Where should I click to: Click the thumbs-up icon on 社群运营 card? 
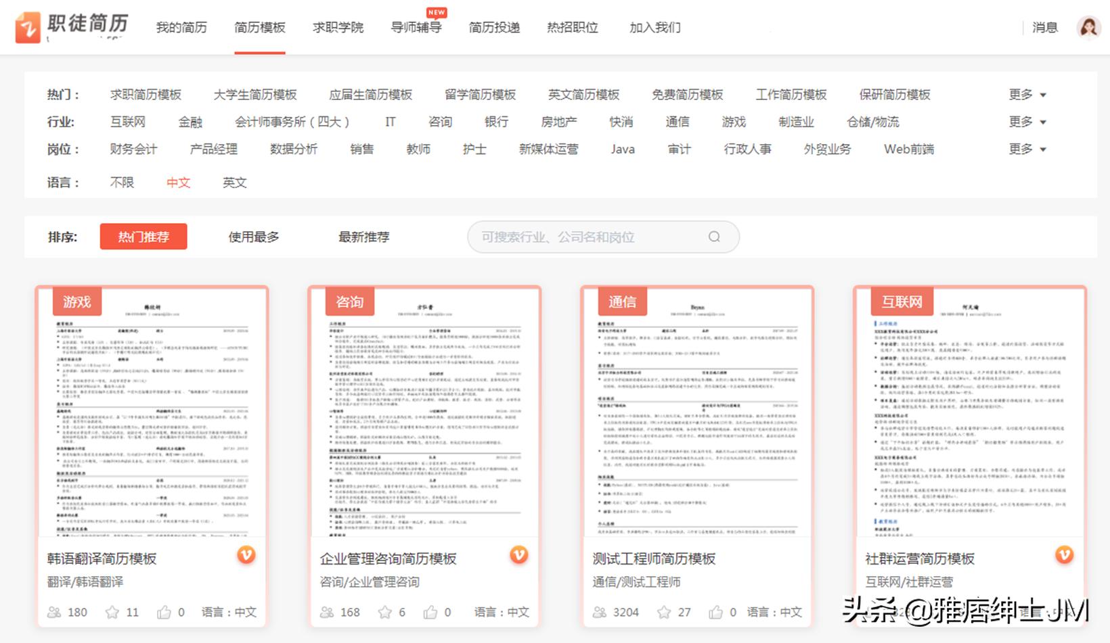[x=992, y=612]
